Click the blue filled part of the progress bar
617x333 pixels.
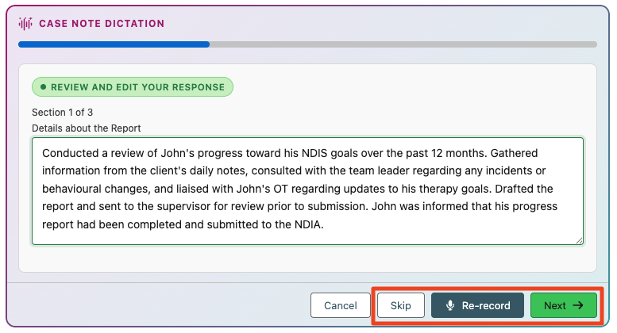tap(114, 44)
